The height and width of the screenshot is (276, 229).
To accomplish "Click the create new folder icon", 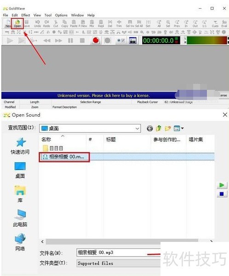I will pos(168,129).
